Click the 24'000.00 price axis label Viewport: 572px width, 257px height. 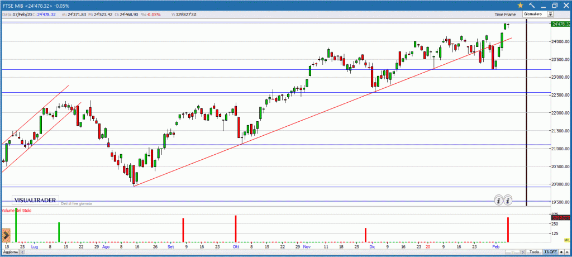(561, 41)
